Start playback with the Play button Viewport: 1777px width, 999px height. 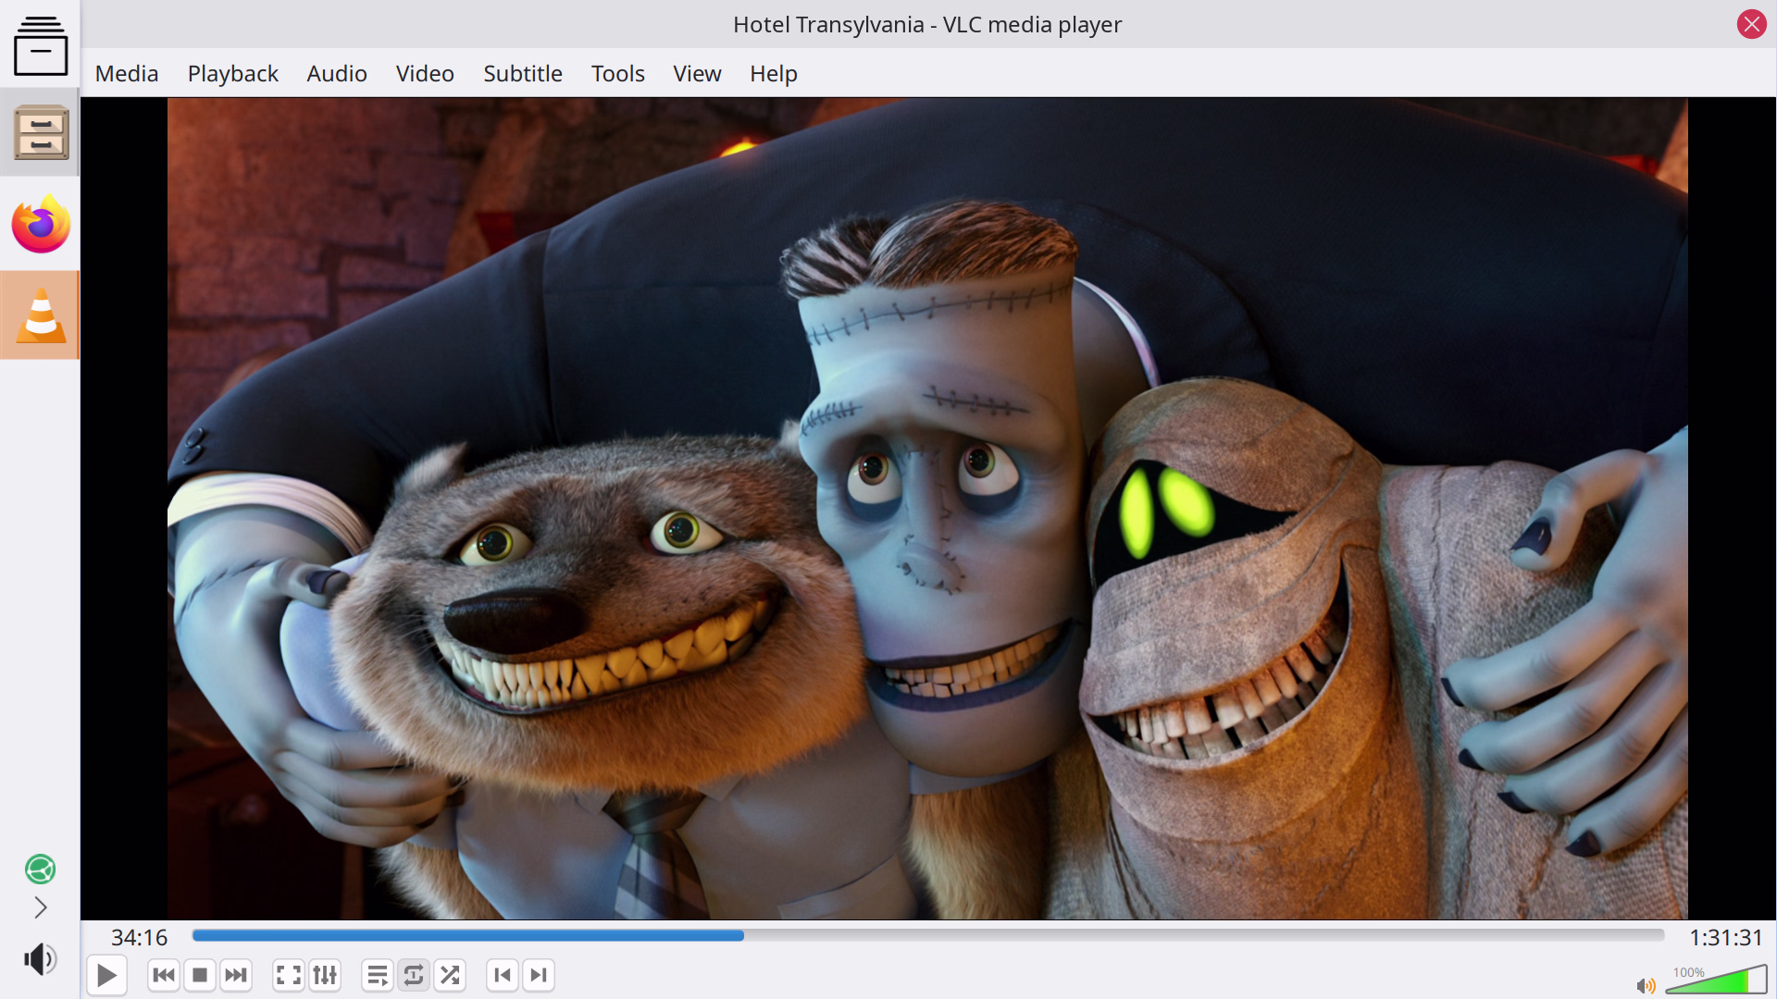(x=106, y=975)
